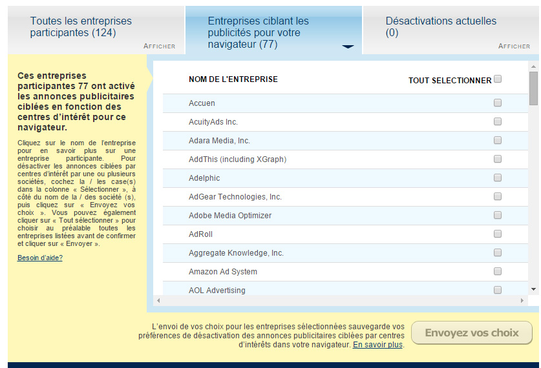The width and height of the screenshot is (541, 368).
Task: Click the Adelphic company name
Action: [x=204, y=178]
